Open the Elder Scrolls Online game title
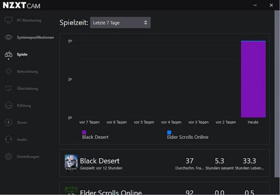The width and height of the screenshot is (280, 195). 111,192
